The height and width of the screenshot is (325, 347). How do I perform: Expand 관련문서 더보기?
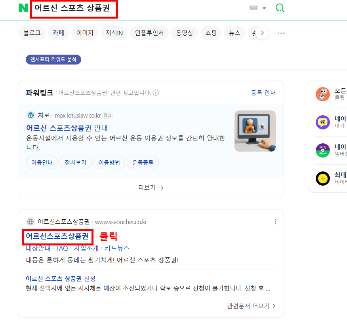coord(251,306)
